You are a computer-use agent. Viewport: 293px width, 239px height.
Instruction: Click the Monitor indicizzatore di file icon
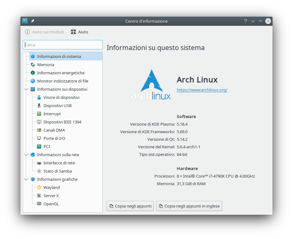tap(33, 81)
